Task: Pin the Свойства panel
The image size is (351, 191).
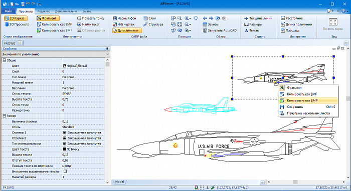Action: (107, 48)
